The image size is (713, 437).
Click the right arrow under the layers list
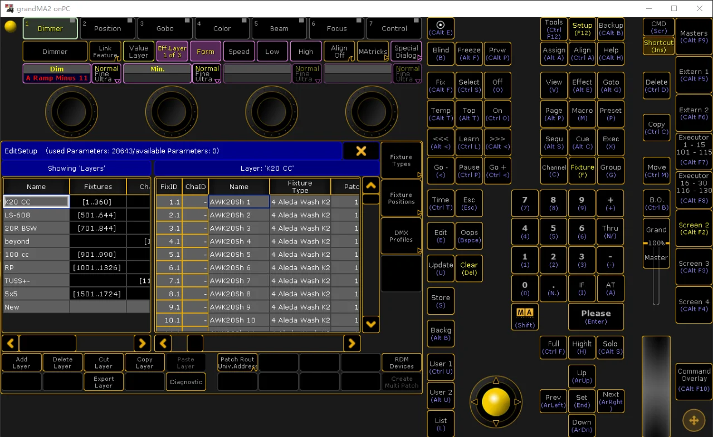coord(143,343)
